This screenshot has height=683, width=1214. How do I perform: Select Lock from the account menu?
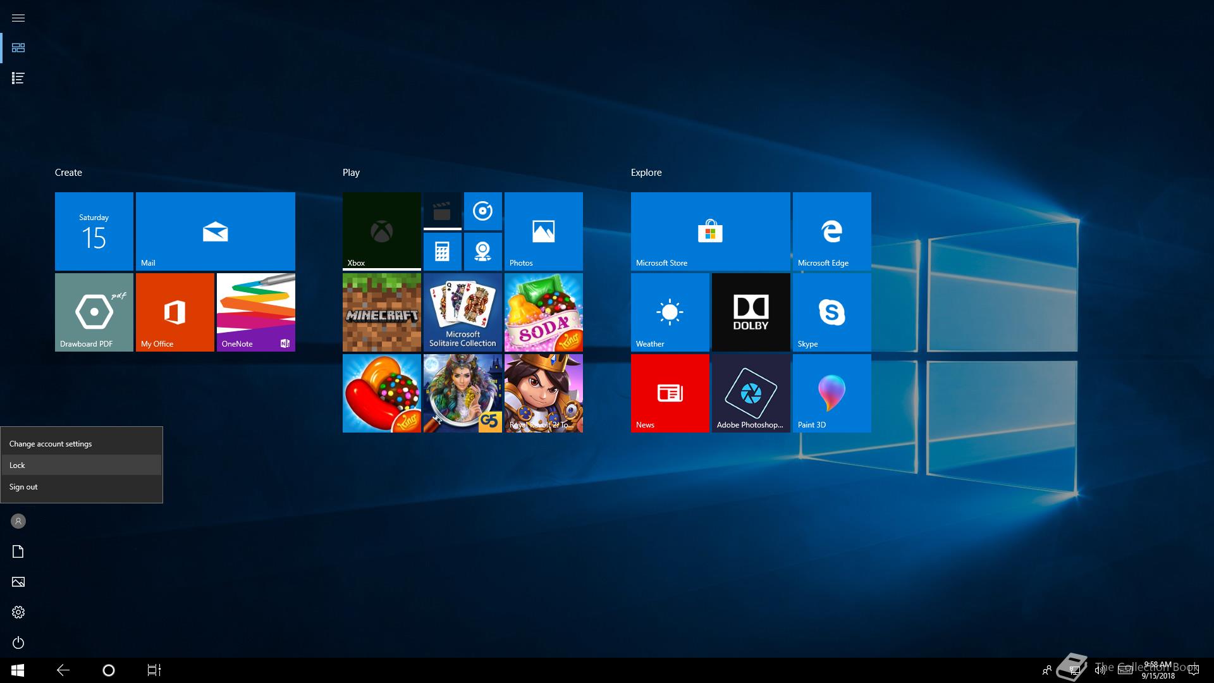pyautogui.click(x=81, y=465)
